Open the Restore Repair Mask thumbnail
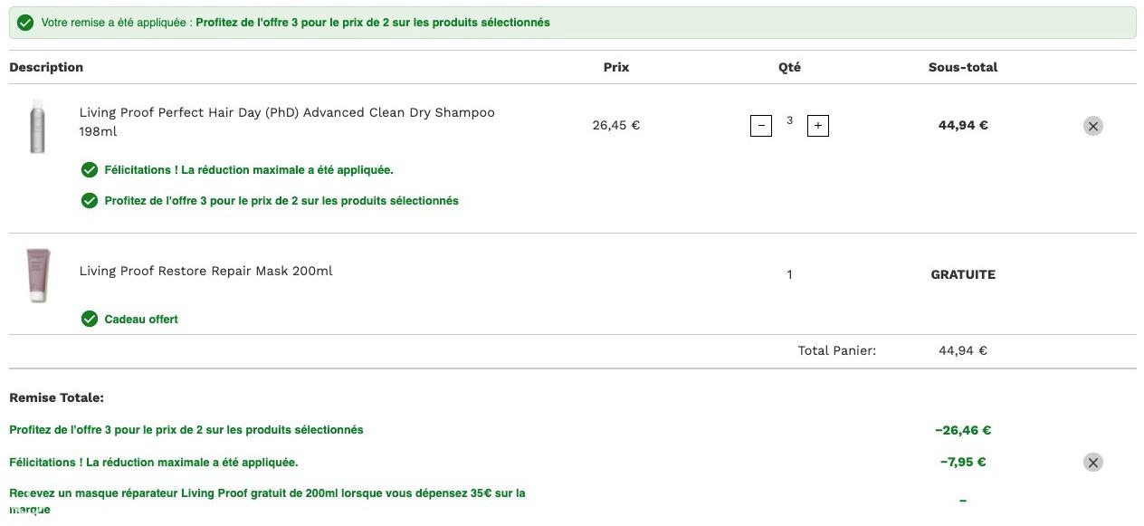Image resolution: width=1144 pixels, height=526 pixels. pyautogui.click(x=38, y=274)
